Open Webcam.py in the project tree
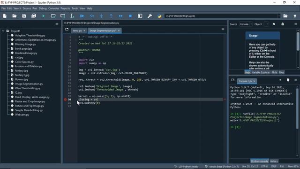Viewport: 300px width, 169px height. pyautogui.click(x=22, y=115)
